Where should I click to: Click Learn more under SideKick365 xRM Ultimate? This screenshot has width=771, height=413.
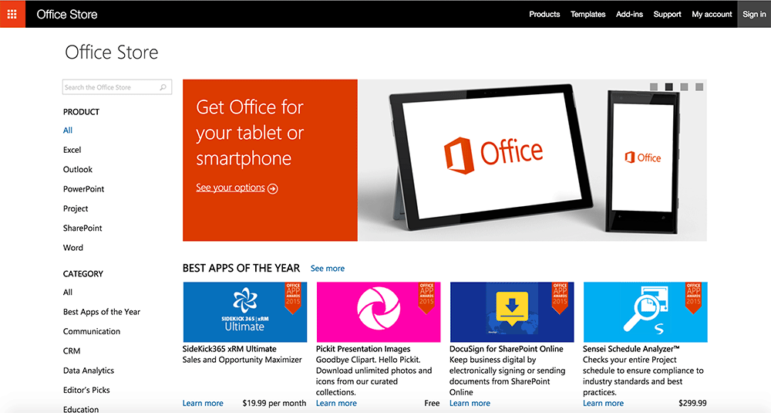pos(203,403)
